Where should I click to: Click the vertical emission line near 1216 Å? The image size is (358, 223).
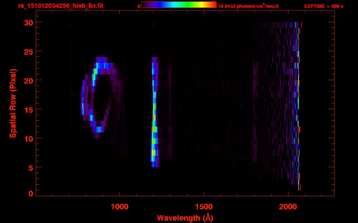(x=155, y=112)
